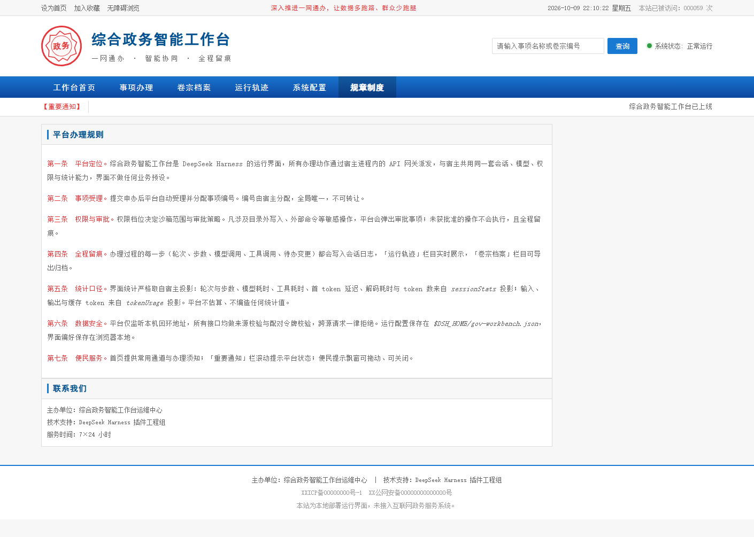The width and height of the screenshot is (754, 537).
Task: Click the footer XX公网安备 record number
Action: point(410,493)
